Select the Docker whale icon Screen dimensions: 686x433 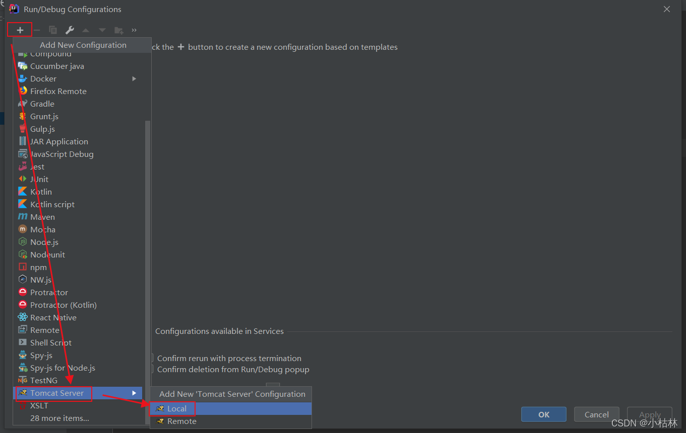tap(23, 78)
